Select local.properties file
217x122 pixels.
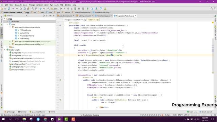(18, 70)
